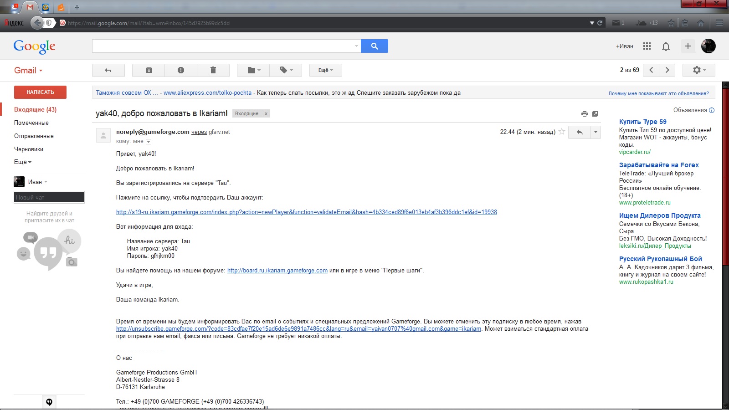The image size is (729, 410).
Task: Open the browser home page icon
Action: 701,23
